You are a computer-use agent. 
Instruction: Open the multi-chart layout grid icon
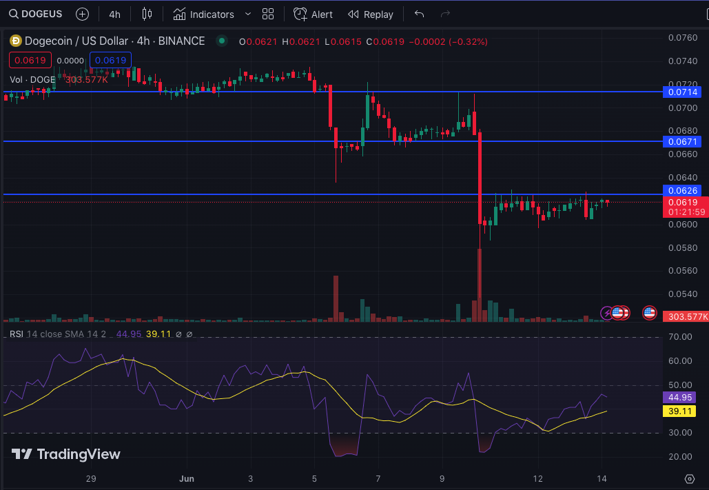[x=267, y=14]
